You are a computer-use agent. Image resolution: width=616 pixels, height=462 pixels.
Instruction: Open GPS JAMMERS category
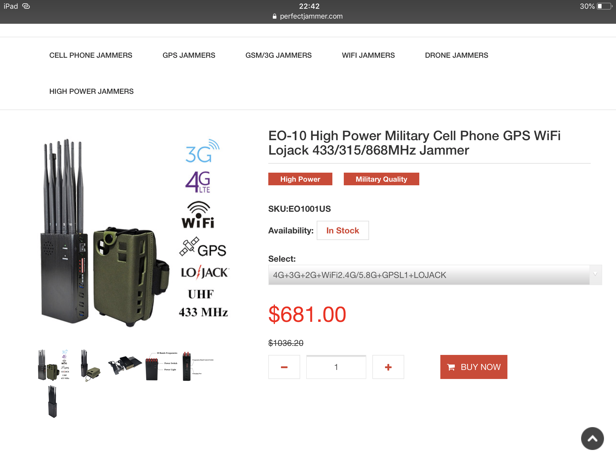189,55
